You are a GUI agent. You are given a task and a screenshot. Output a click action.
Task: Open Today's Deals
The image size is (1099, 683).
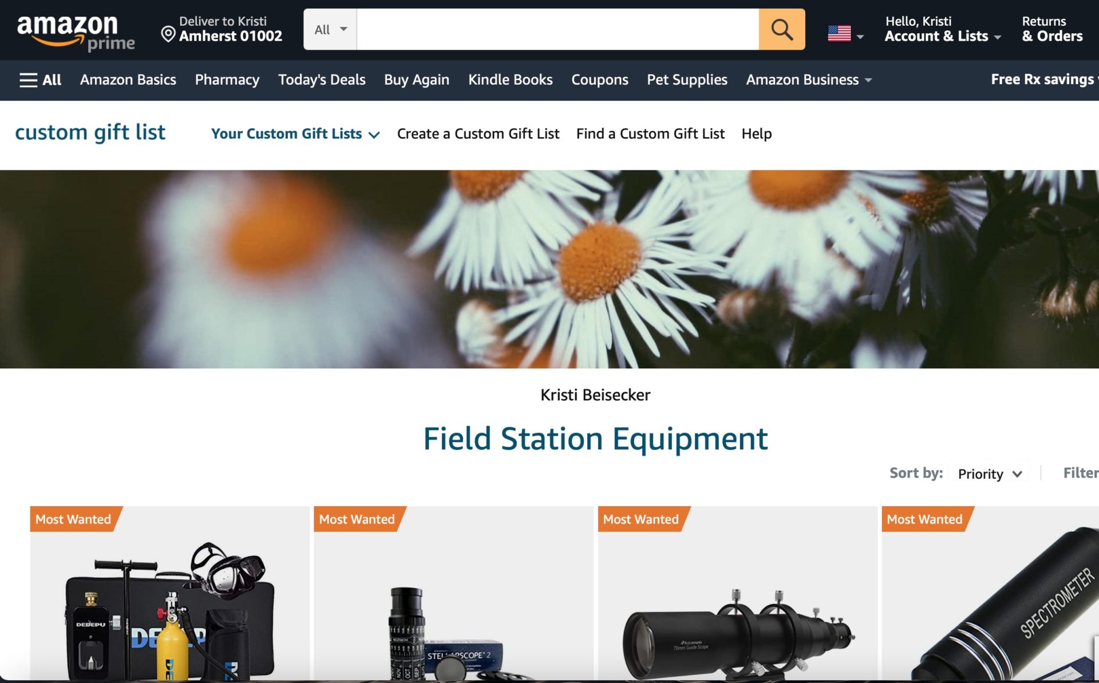[x=322, y=80]
